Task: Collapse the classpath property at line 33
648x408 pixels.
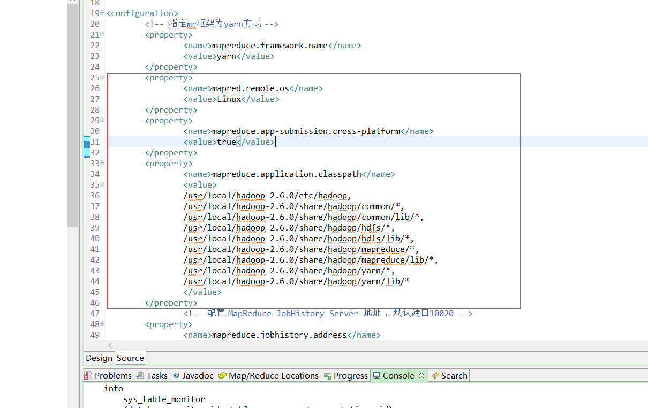Action: point(102,163)
